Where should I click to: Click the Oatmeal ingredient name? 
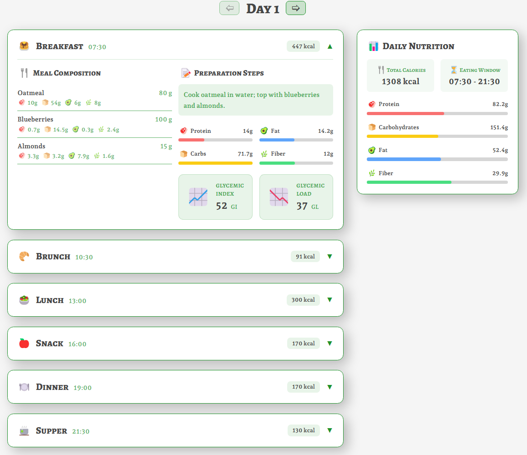pos(31,93)
